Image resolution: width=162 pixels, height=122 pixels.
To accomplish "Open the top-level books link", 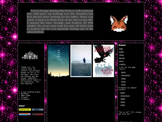I will click(121, 52).
